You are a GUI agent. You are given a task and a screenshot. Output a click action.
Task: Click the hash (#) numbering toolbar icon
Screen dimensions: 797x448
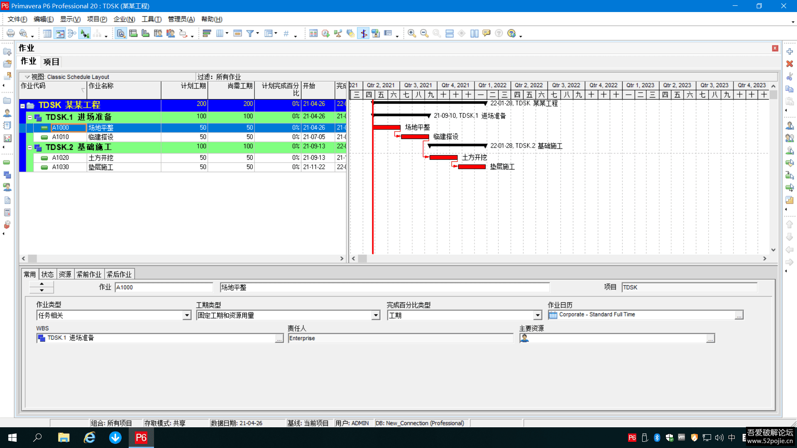click(x=286, y=34)
